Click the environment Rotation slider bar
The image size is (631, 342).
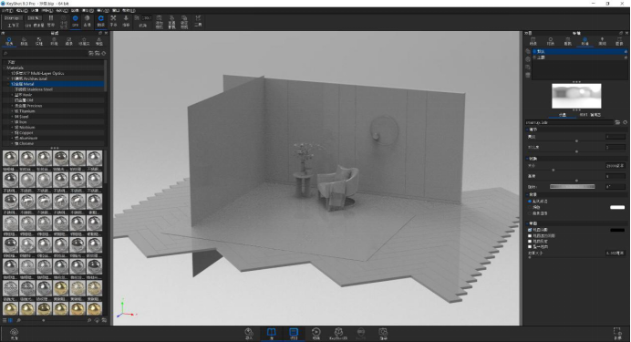(x=573, y=187)
